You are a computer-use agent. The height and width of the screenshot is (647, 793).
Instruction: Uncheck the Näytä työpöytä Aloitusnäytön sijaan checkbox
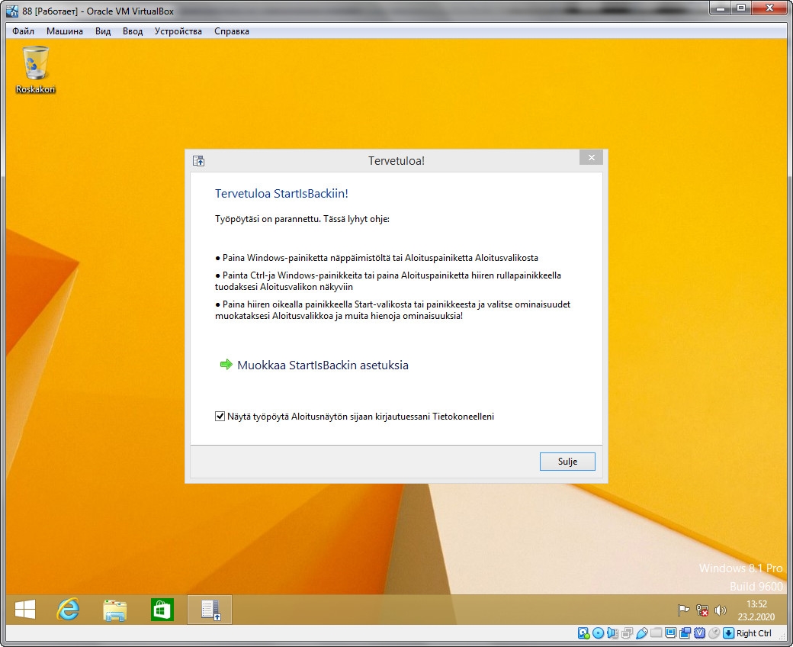[x=220, y=417]
